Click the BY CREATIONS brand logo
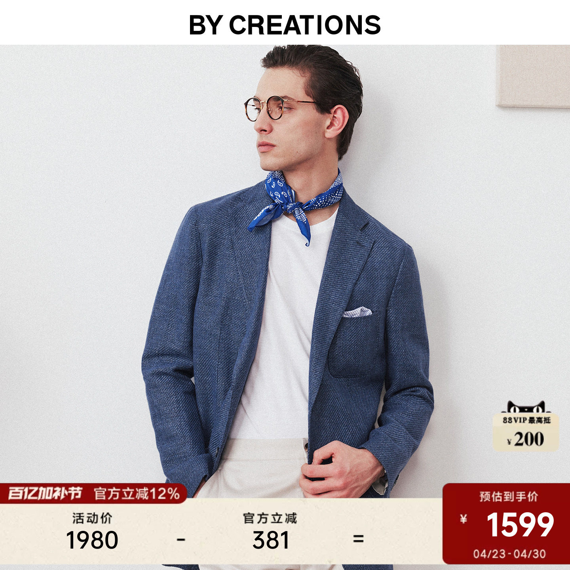The width and height of the screenshot is (570, 570). pyautogui.click(x=285, y=25)
